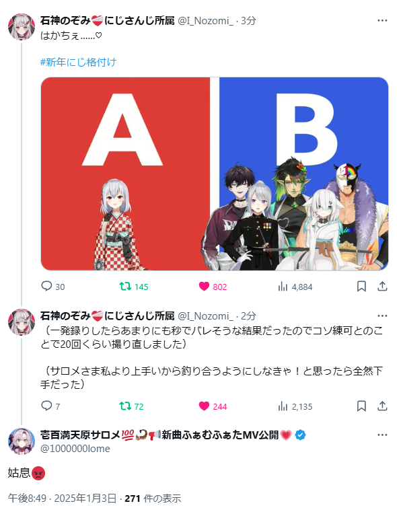The height and width of the screenshot is (516, 397).
Task: Share the first post via upload icon
Action: click(x=382, y=287)
